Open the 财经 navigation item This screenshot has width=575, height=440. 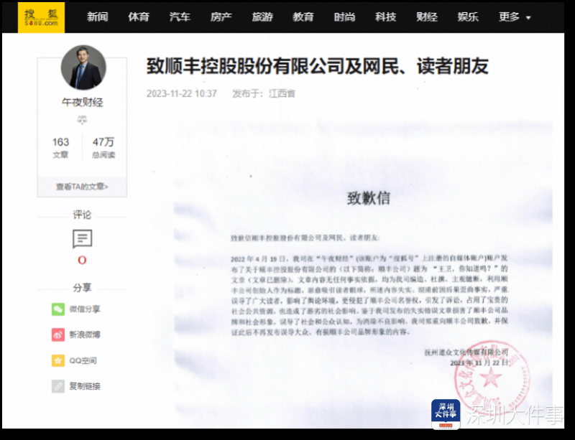point(427,17)
